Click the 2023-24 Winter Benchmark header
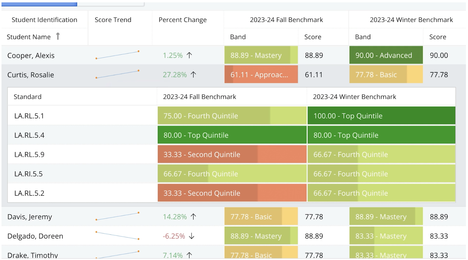468x260 pixels. (411, 20)
